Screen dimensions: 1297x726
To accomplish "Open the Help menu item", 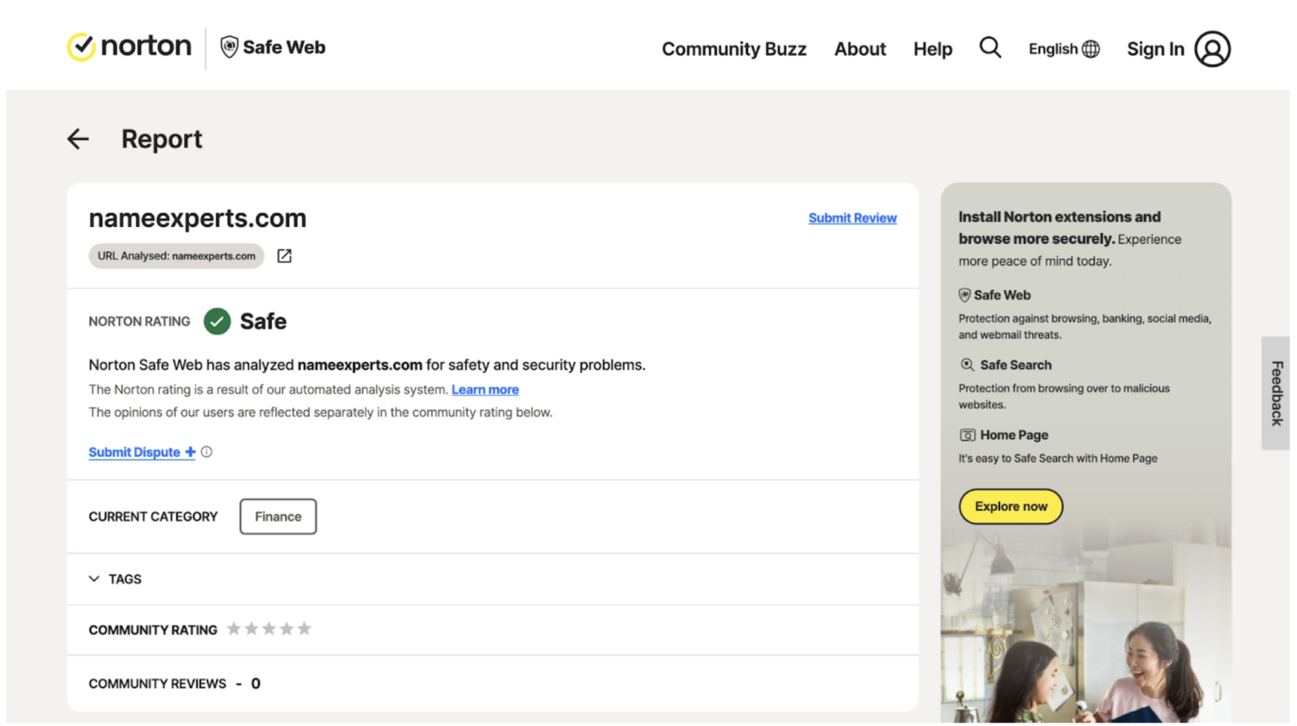I will (x=932, y=49).
